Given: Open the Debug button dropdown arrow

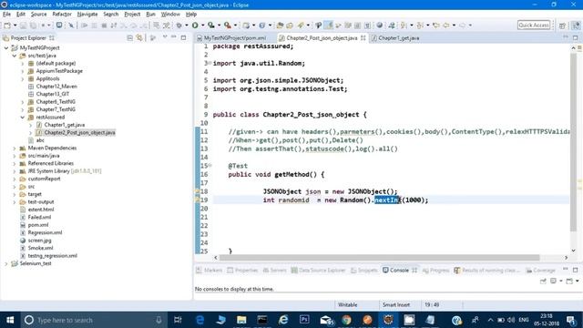Looking at the screenshot, I should coord(186,26).
